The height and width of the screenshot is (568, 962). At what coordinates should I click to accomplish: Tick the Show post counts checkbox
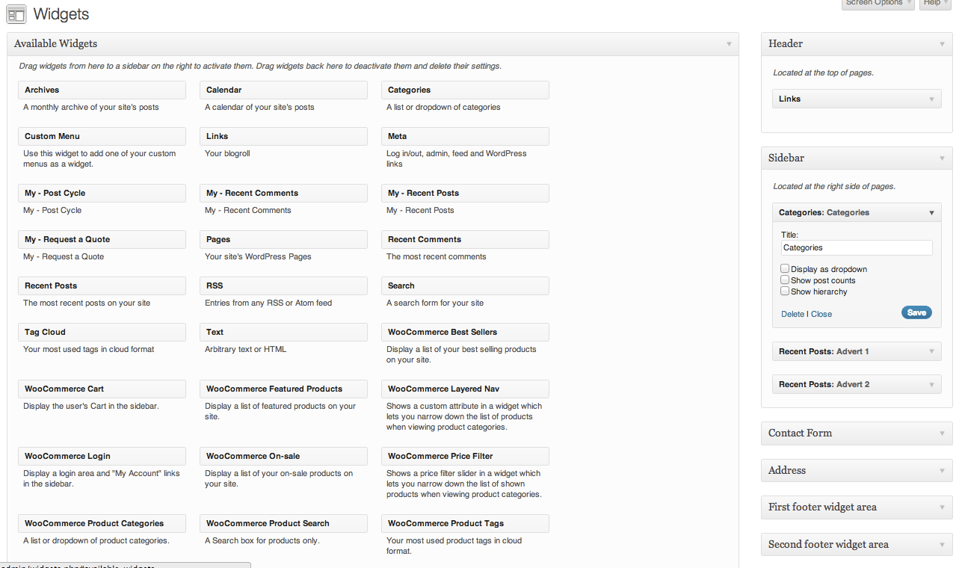click(785, 280)
